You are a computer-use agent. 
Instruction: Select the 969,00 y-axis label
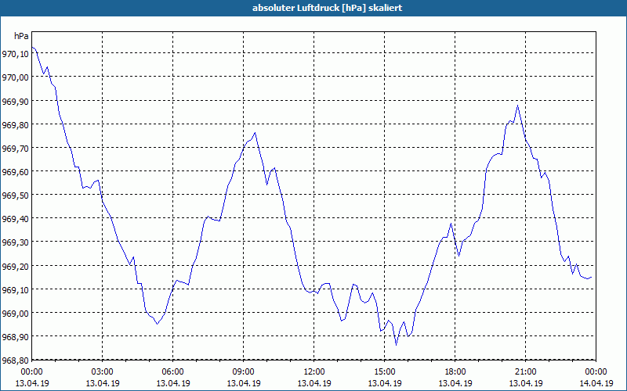click(15, 313)
